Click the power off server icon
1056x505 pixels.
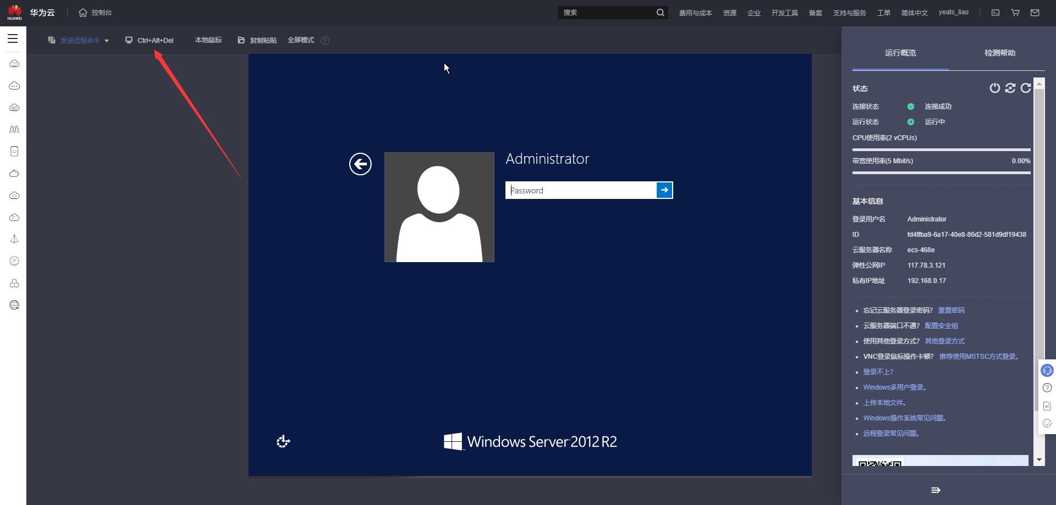tap(994, 88)
